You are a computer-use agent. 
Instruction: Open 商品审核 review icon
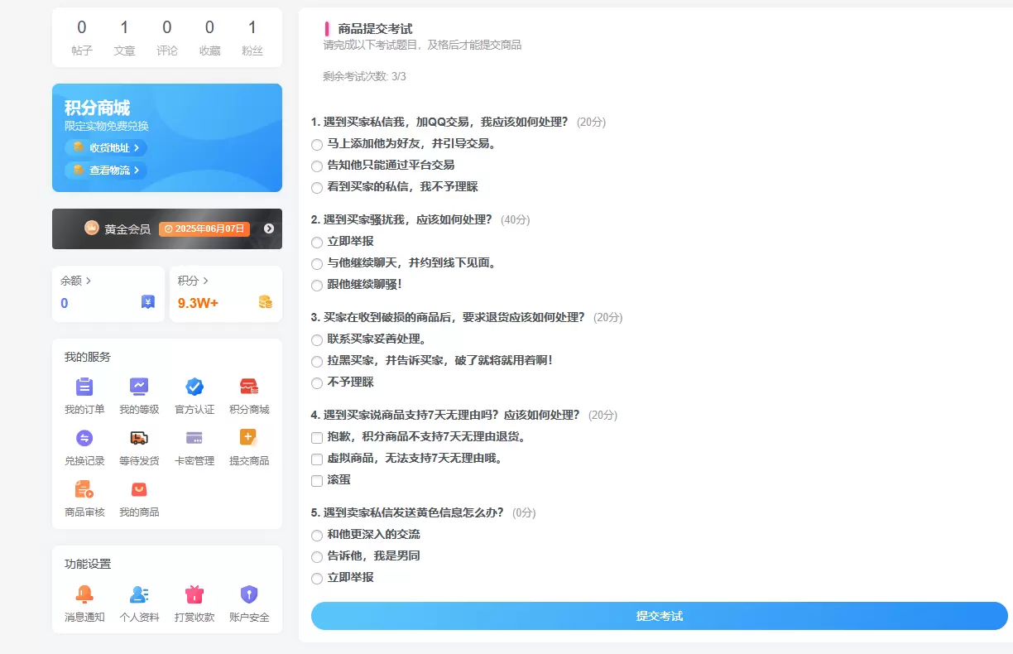coord(84,489)
